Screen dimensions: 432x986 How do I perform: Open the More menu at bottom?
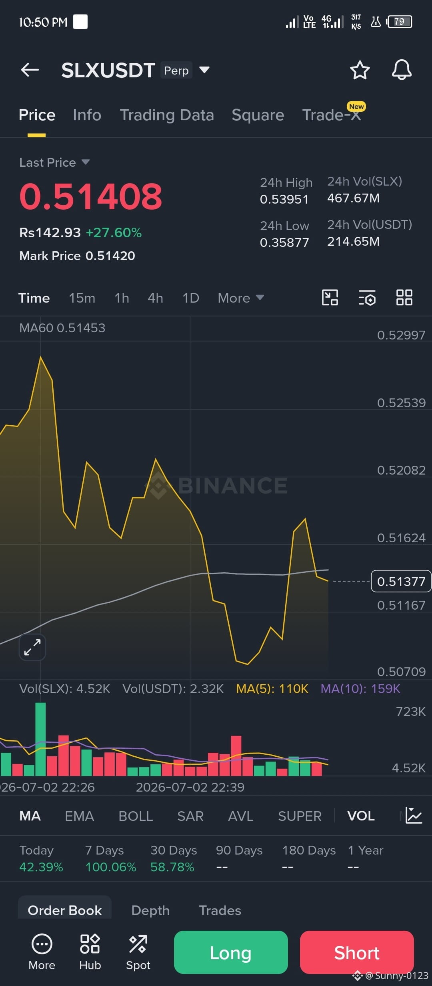[x=42, y=952]
